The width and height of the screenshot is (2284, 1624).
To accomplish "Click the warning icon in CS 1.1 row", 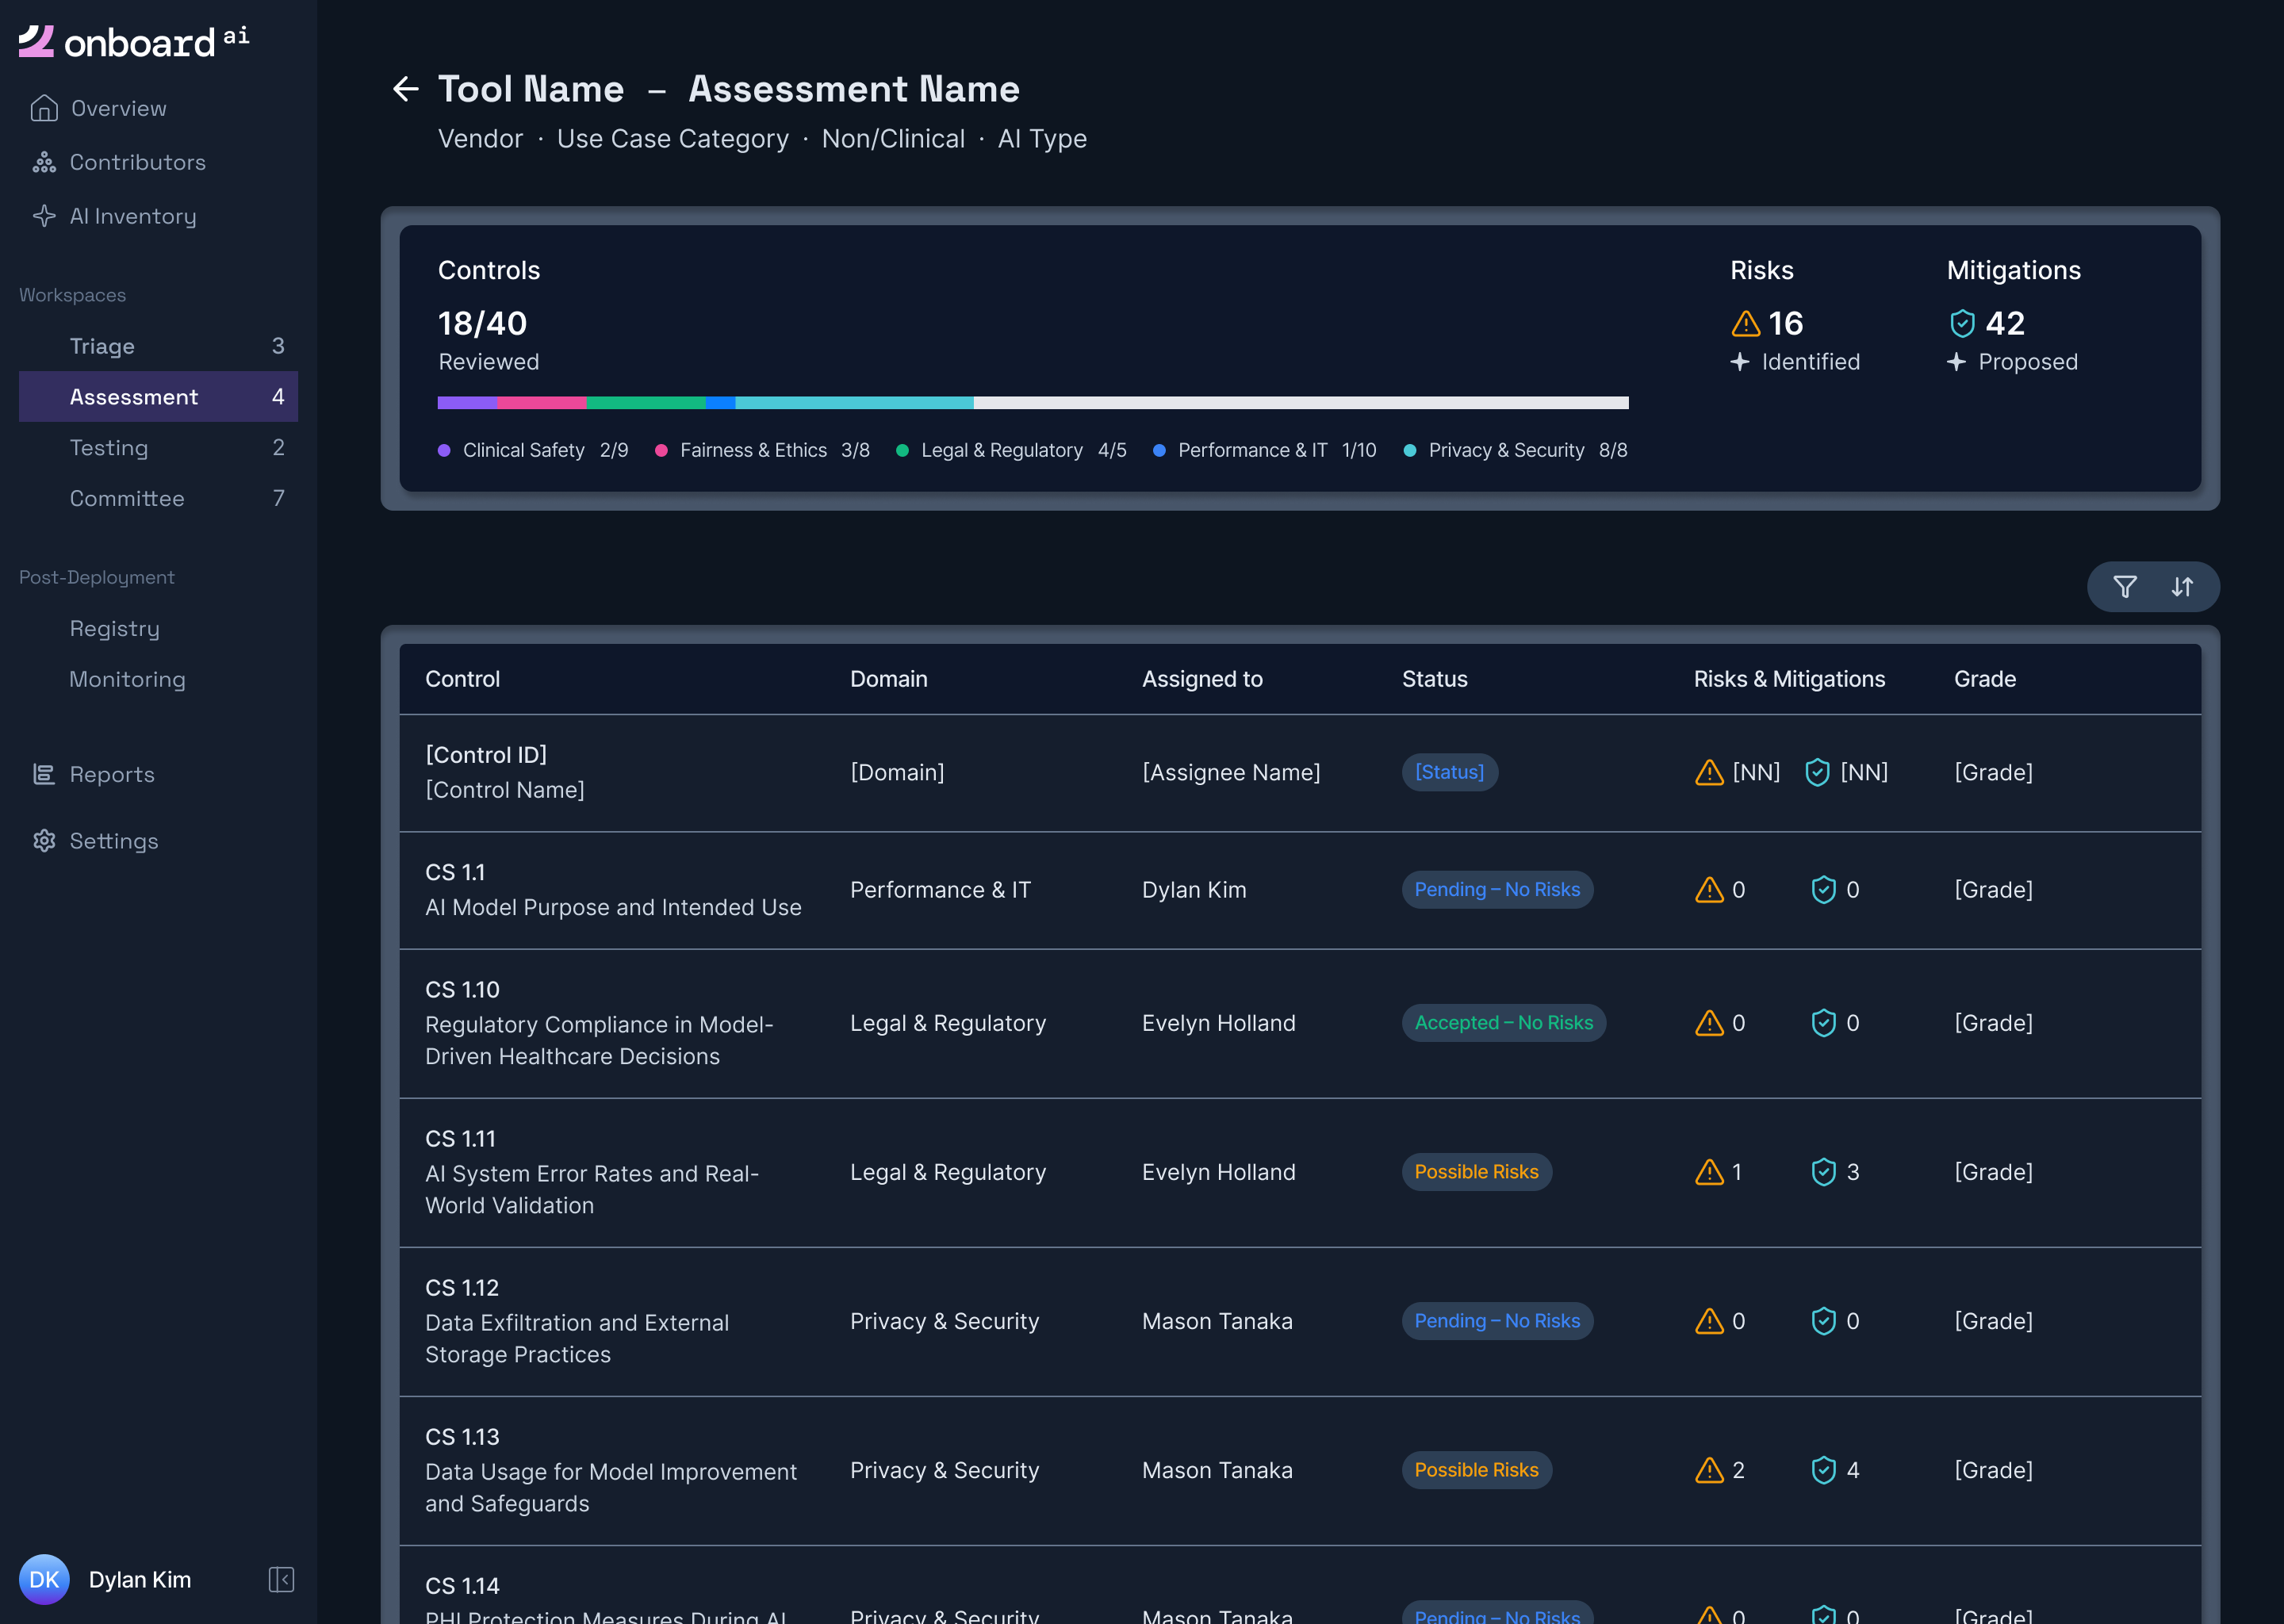I will (x=1709, y=890).
